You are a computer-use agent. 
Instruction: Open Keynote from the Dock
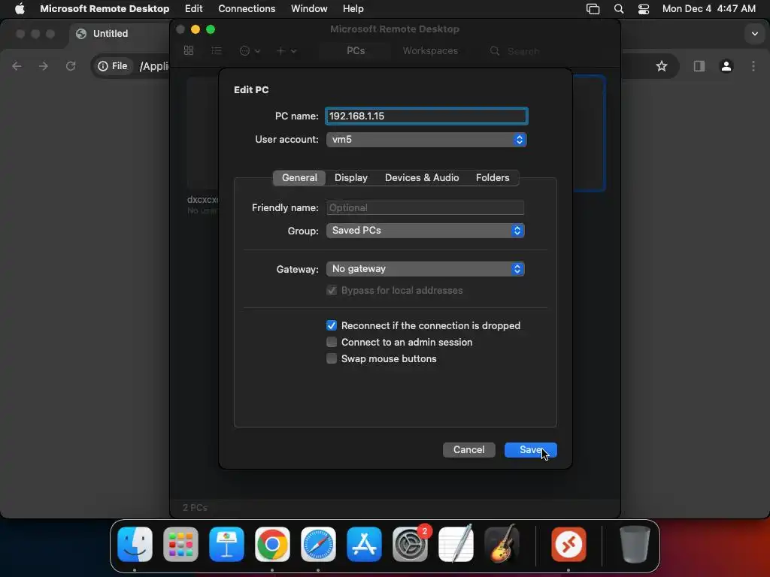226,544
